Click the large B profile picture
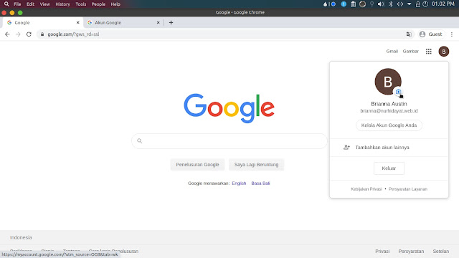 pos(388,82)
